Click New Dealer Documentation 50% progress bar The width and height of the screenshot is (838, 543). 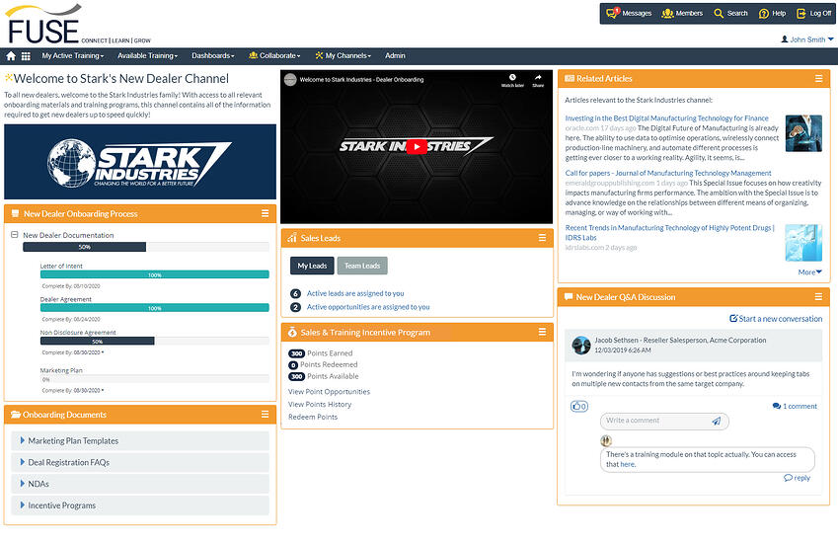(x=146, y=247)
